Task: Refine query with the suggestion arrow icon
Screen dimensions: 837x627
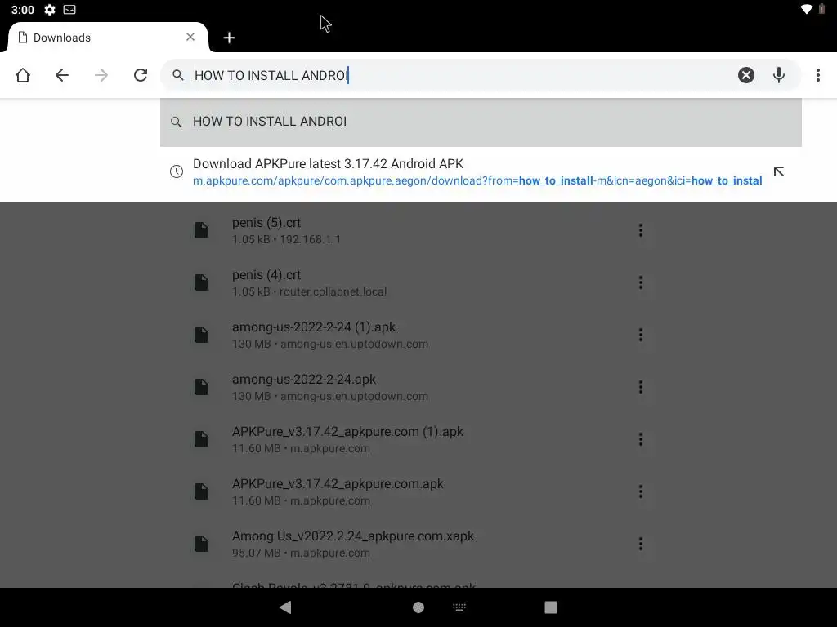Action: pos(779,171)
